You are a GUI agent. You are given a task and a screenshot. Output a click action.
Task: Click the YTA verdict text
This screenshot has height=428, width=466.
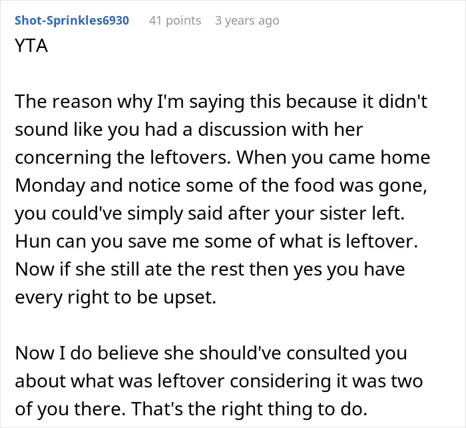click(x=31, y=46)
